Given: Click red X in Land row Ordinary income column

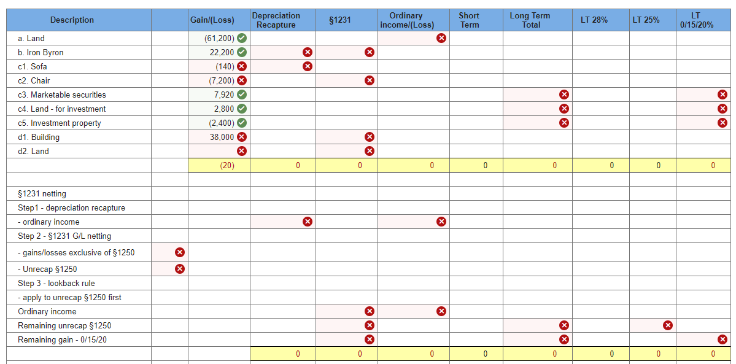Looking at the screenshot, I should [441, 38].
